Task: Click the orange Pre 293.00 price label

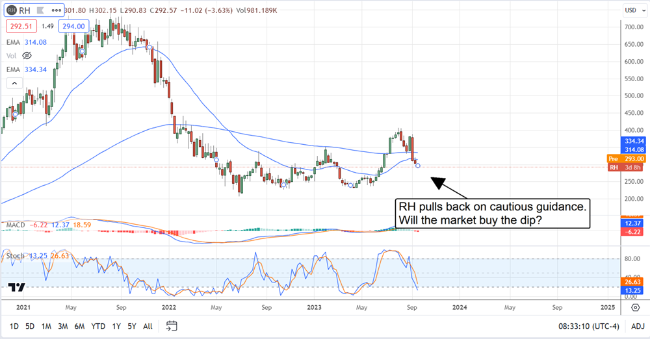Action: point(627,158)
